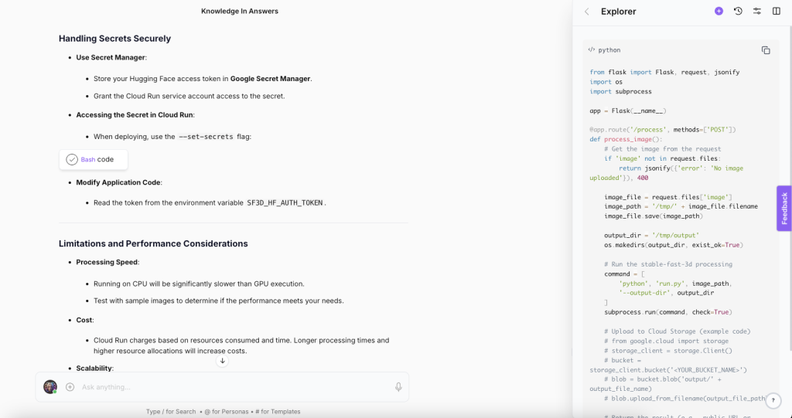The image size is (792, 418).
Task: Open the history clock icon in Explorer
Action: tap(738, 11)
